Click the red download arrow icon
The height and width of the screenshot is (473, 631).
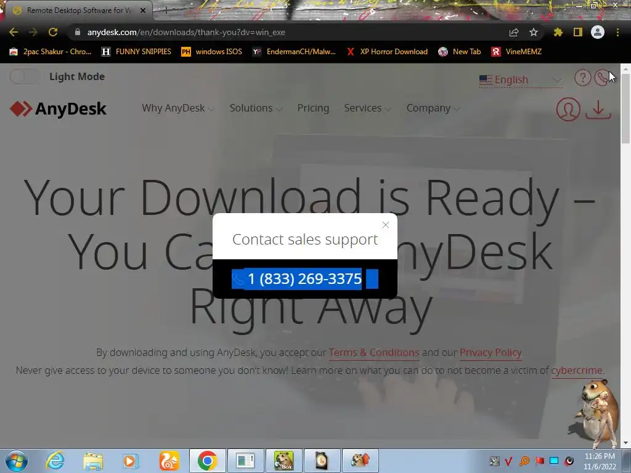598,110
